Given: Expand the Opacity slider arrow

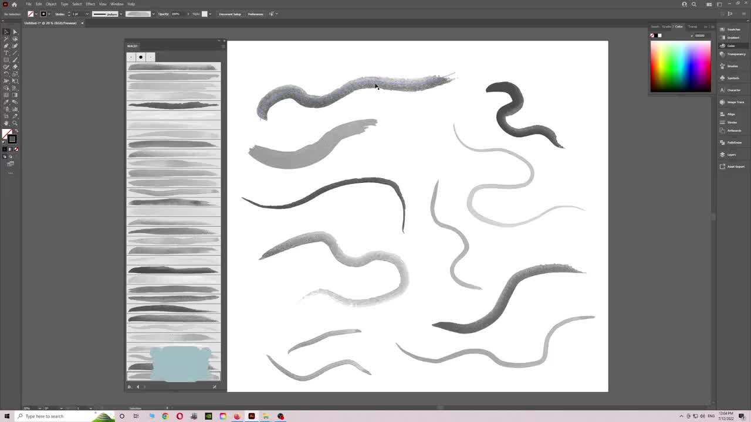Looking at the screenshot, I should tap(188, 14).
